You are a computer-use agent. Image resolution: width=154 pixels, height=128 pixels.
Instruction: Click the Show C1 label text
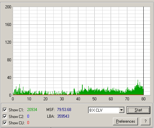click(16, 110)
